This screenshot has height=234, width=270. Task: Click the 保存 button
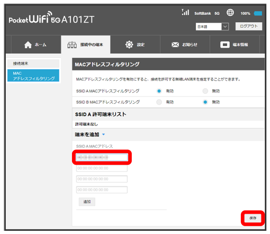click(x=252, y=218)
